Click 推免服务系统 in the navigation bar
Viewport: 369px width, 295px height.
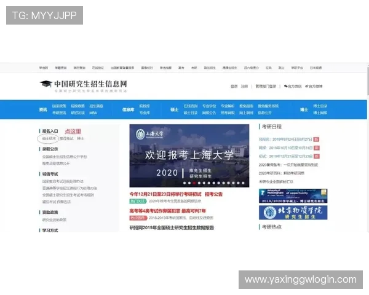(x=268, y=106)
